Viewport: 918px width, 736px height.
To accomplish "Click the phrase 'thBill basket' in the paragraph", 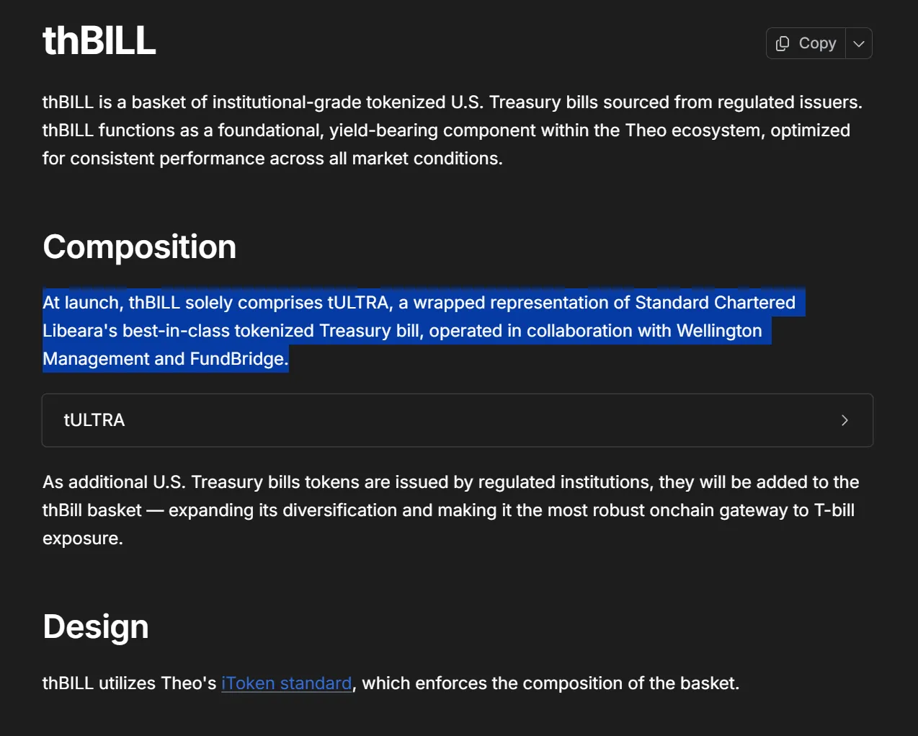I will (92, 510).
